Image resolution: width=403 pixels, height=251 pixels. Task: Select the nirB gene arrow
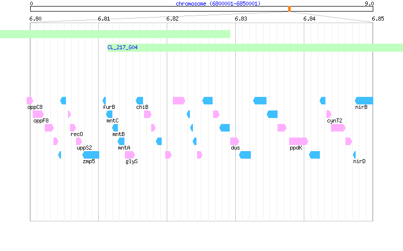(x=364, y=101)
